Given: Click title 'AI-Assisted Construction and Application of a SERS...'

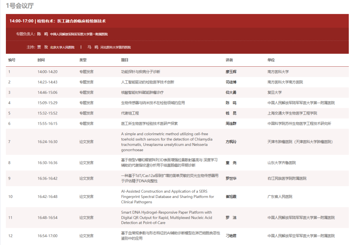Looking at the screenshot, I should tap(168, 197).
